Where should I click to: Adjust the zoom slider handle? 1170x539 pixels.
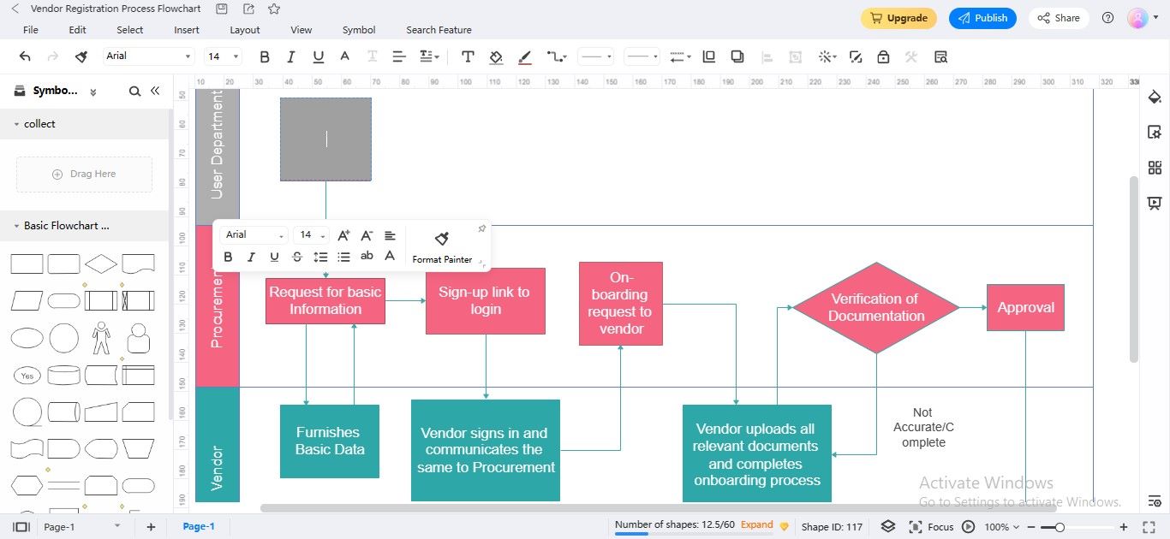pos(1060,527)
